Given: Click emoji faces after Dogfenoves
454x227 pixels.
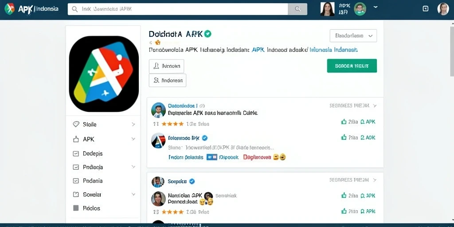Looking at the screenshot, I should pos(279,157).
